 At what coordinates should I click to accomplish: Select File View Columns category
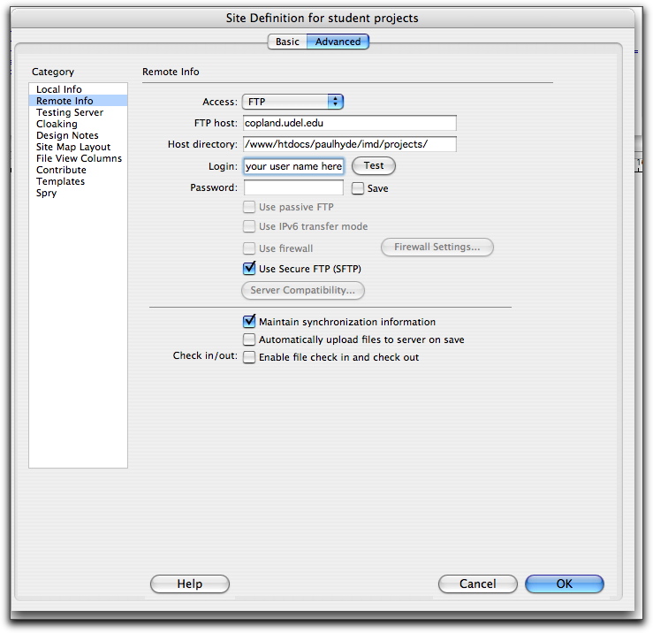pos(79,159)
